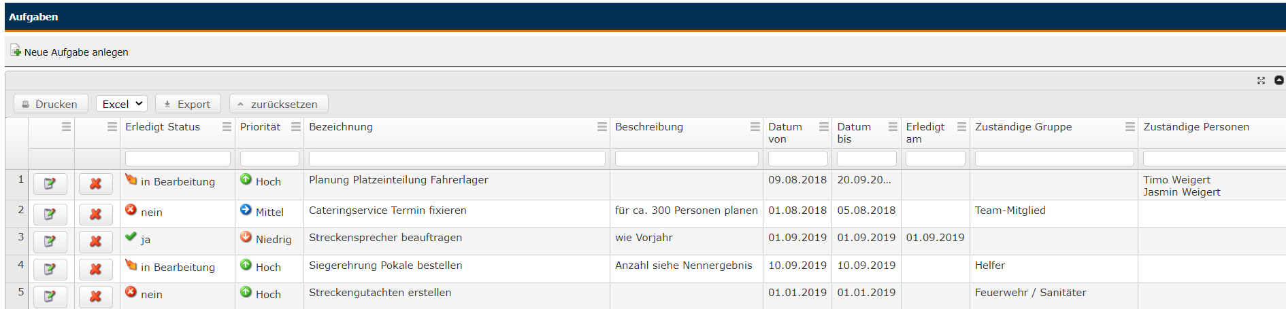Image resolution: width=1286 pixels, height=309 pixels.
Task: Delete the Siegerehrung Pokale bestellen task
Action: tap(95, 269)
